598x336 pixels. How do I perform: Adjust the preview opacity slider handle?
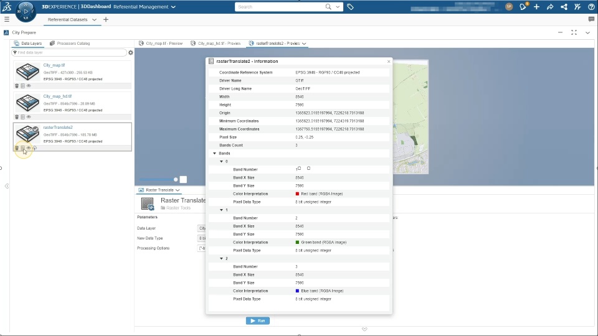click(x=176, y=179)
